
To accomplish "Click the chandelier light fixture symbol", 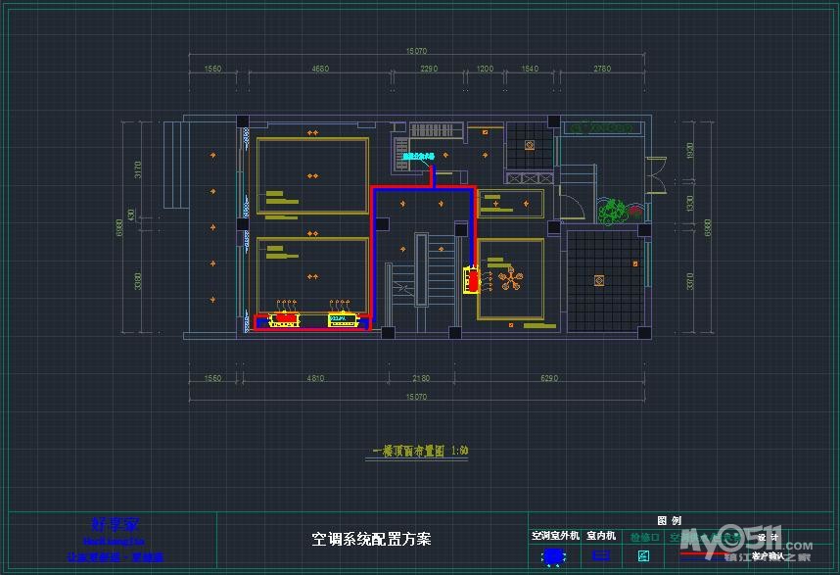I will point(510,279).
